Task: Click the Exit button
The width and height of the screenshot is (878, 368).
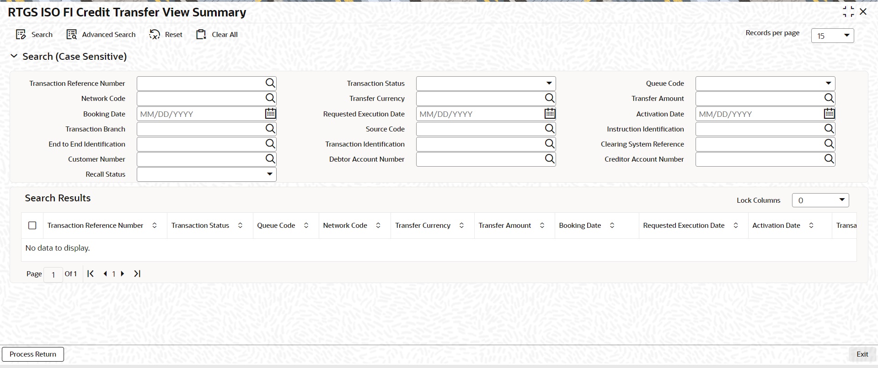Action: coord(862,354)
